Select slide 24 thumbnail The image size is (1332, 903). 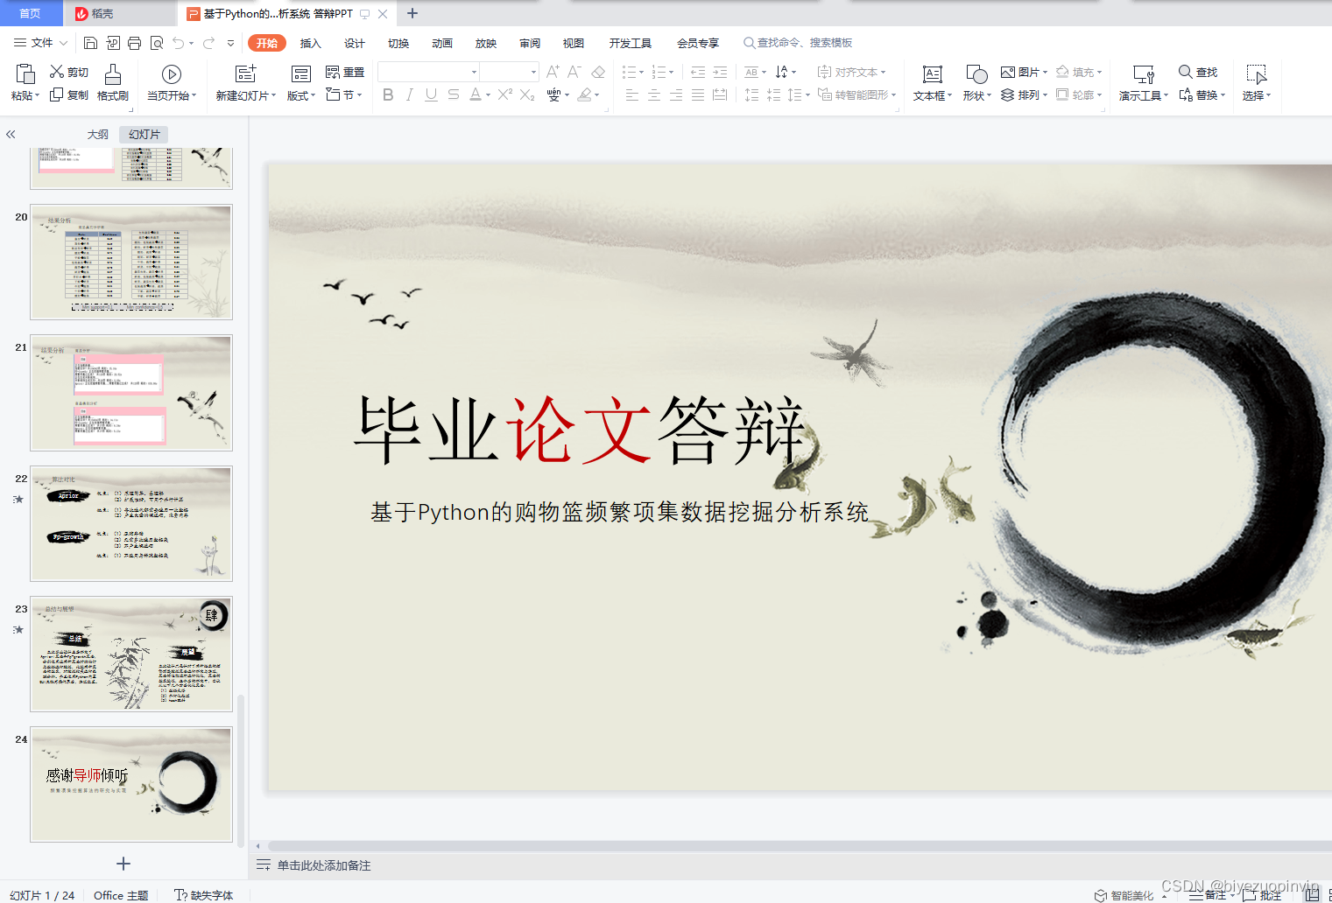click(x=131, y=784)
